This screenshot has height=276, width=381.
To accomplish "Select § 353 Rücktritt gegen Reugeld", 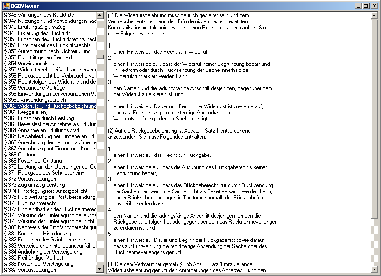I will point(49,57).
